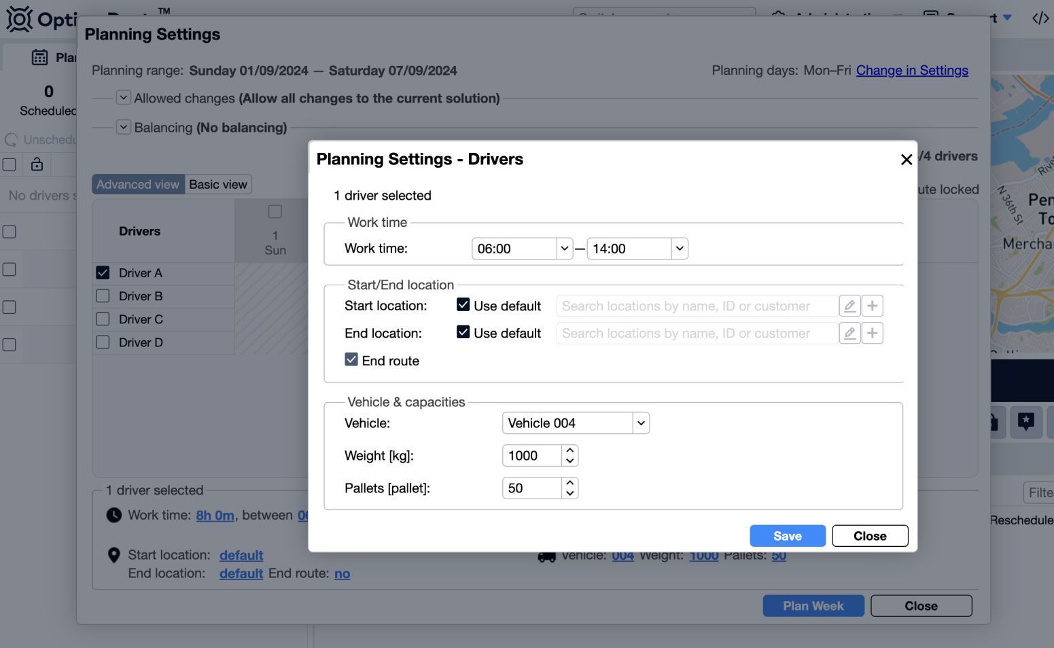Open the Change in Settings link
Viewport: 1054px width, 648px height.
(x=912, y=71)
